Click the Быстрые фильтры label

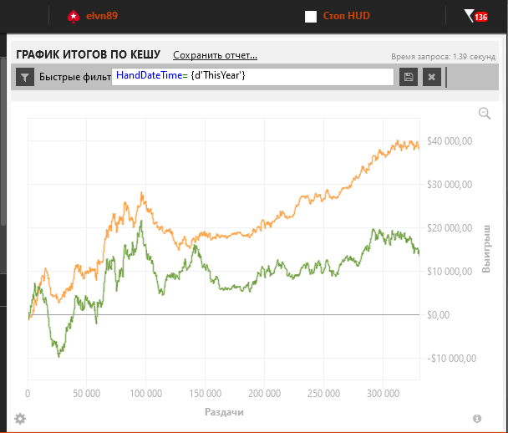(75, 77)
